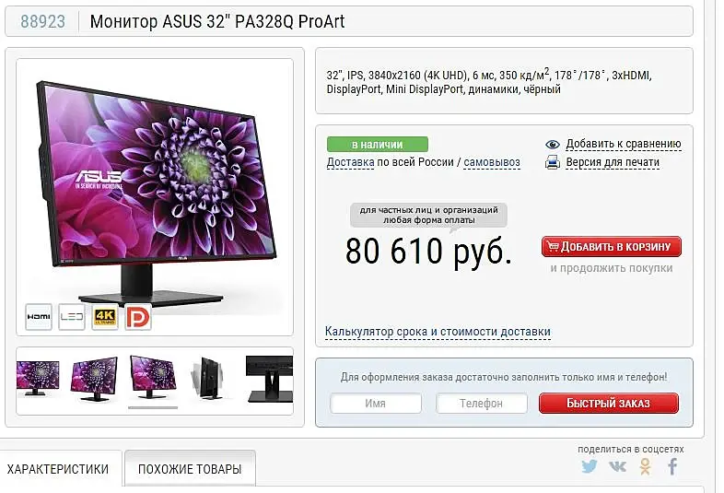Click the printer icon for print version
Image resolution: width=724 pixels, height=493 pixels.
553,162
